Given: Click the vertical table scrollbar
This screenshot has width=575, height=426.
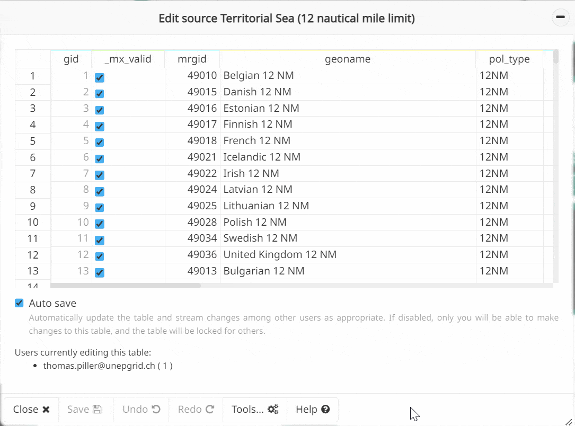Looking at the screenshot, I should (x=555, y=56).
